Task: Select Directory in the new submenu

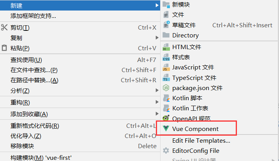Action: [219, 35]
